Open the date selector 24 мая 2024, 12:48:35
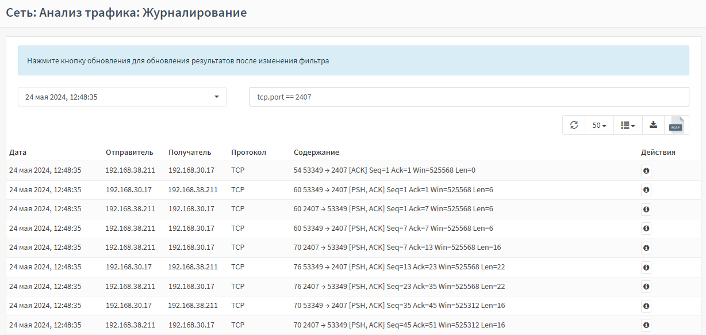Image resolution: width=706 pixels, height=335 pixels. click(x=122, y=97)
